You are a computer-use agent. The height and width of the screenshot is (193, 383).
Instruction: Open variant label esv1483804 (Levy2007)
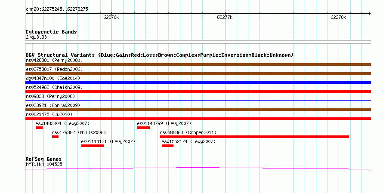(62, 123)
